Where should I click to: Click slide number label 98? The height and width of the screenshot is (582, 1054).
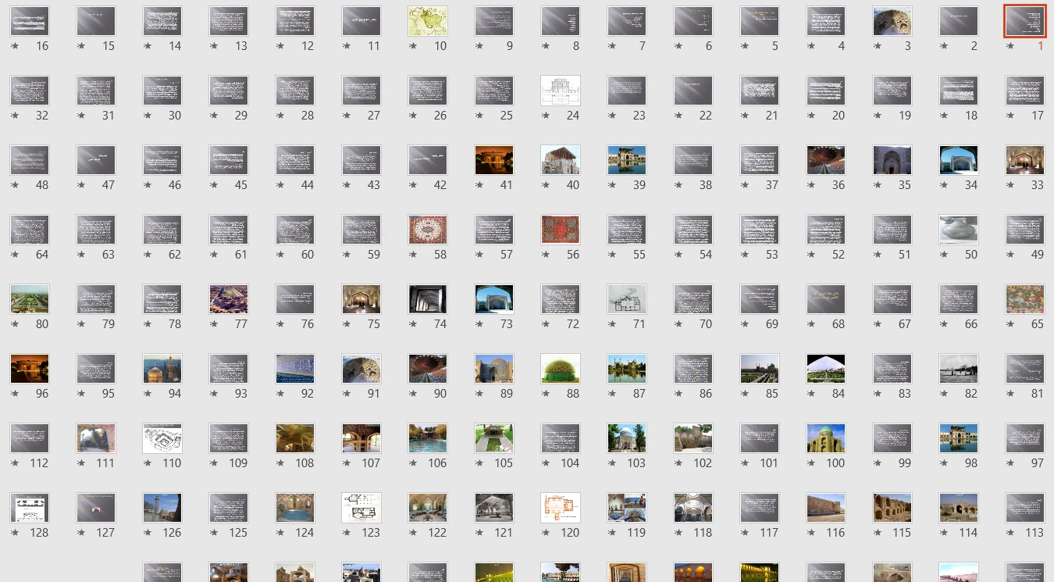[970, 394]
